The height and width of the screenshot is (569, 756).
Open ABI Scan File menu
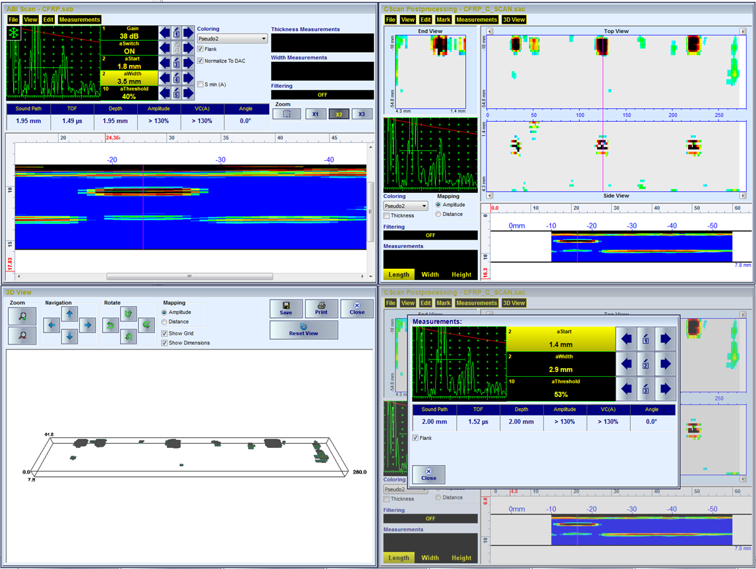click(13, 20)
